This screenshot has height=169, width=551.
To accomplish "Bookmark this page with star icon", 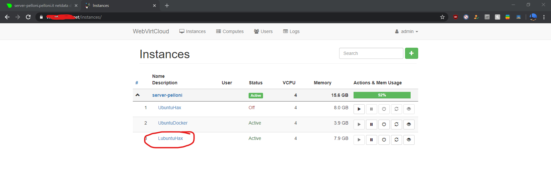I will click(x=442, y=17).
